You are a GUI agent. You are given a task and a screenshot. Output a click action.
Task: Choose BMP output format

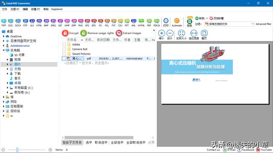click(x=46, y=23)
